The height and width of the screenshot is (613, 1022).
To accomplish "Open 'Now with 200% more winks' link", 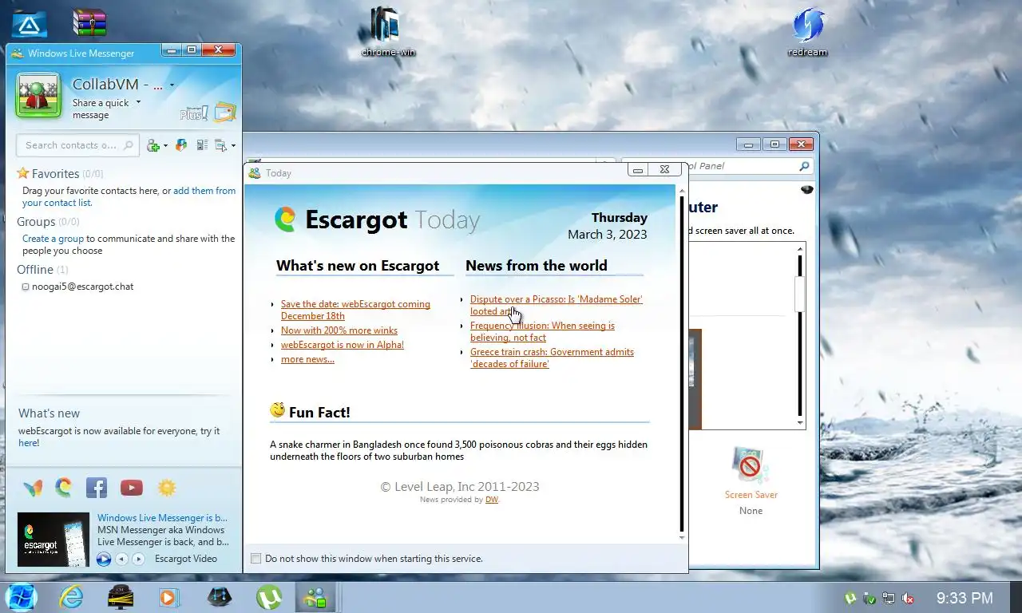I will pos(339,330).
